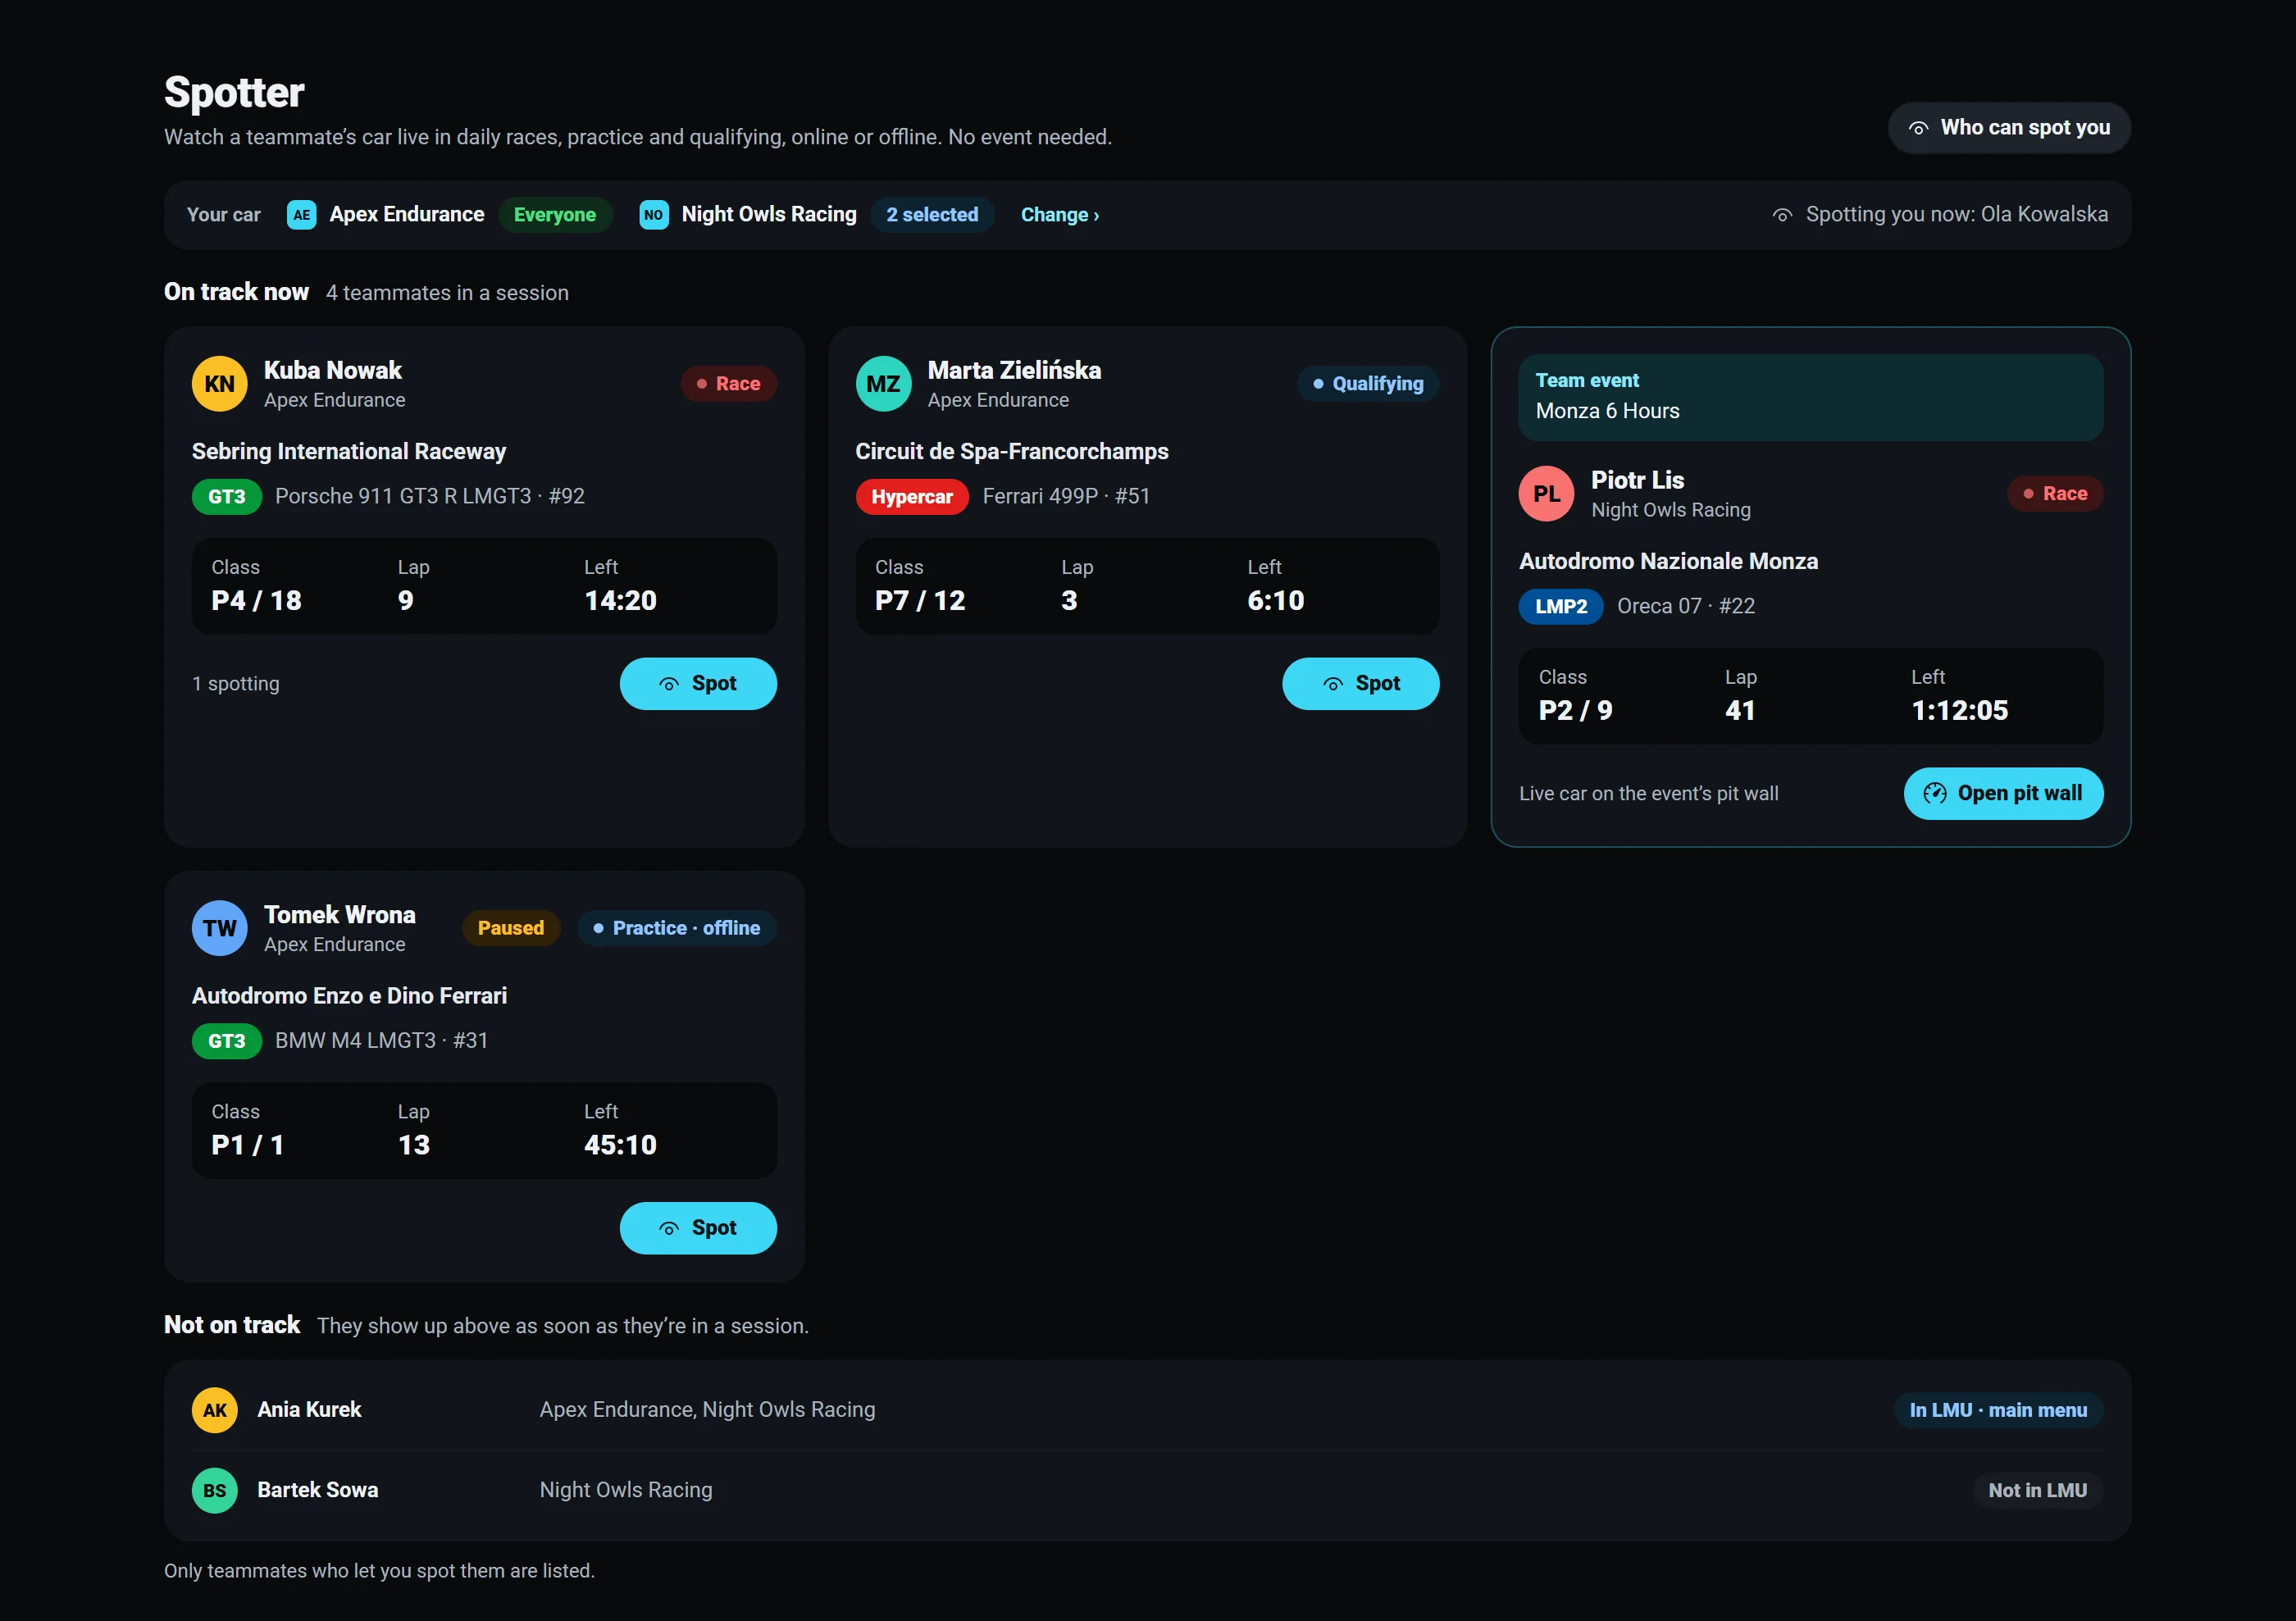Click 'Sebring International Raceway' track name
Screen dimensions: 2296x1621
pos(349,452)
